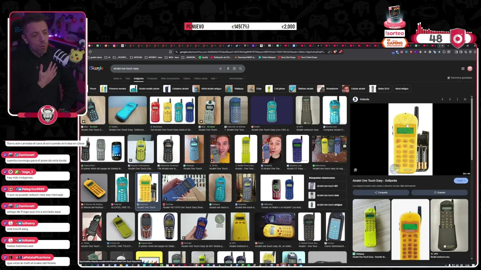The image size is (481, 270).
Task: Open the Publicación de OCI bookmark
Action: pyautogui.click(x=221, y=57)
